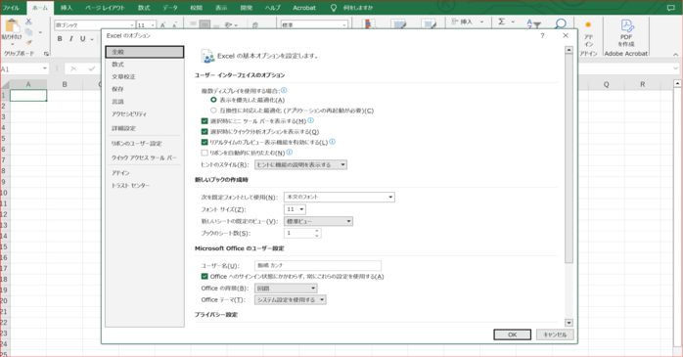Select the optimize for best appearance (A) radio
The width and height of the screenshot is (683, 357).
click(x=213, y=100)
